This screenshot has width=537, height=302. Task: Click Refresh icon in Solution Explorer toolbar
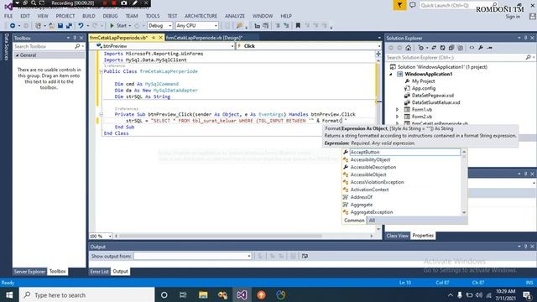(442, 48)
